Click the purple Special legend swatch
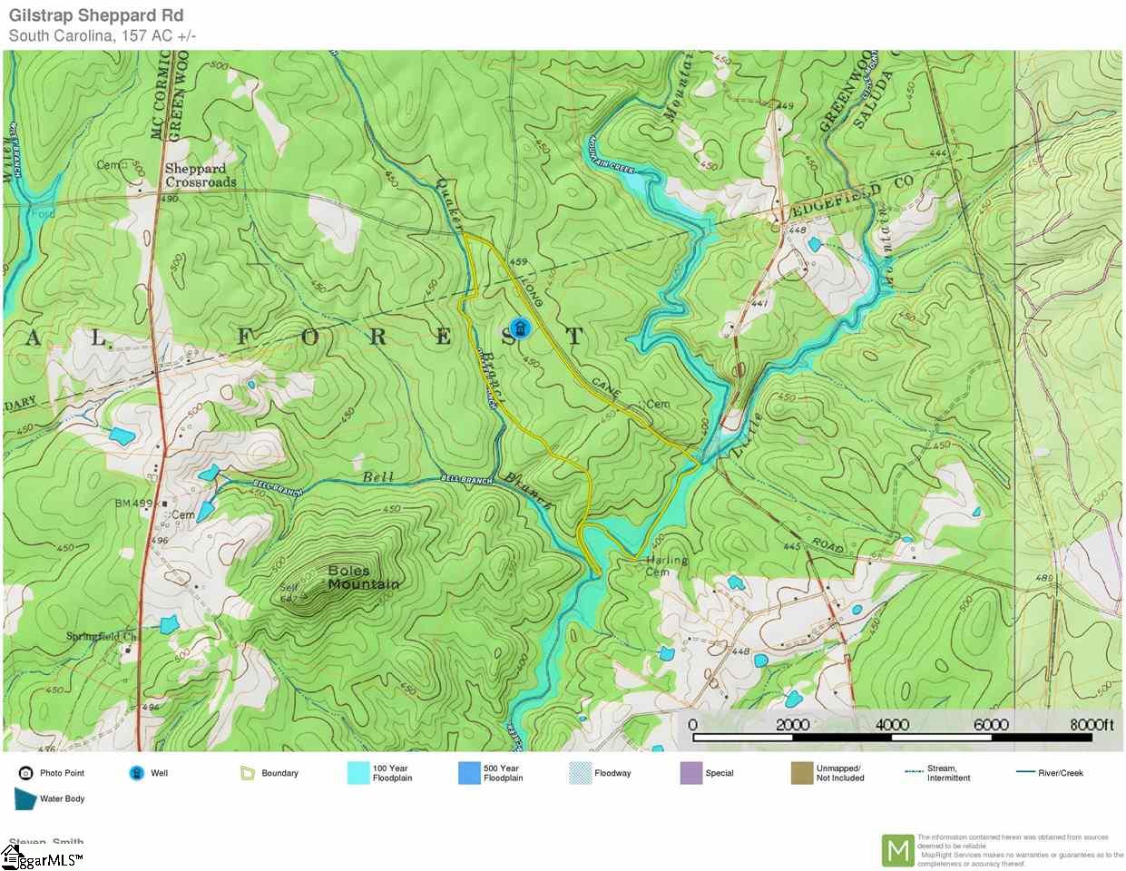Image resolution: width=1126 pixels, height=871 pixels. click(x=691, y=773)
